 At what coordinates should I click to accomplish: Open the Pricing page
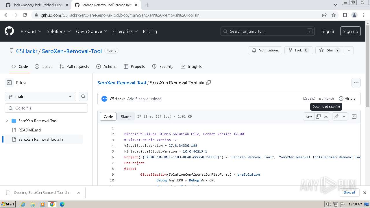(x=150, y=31)
